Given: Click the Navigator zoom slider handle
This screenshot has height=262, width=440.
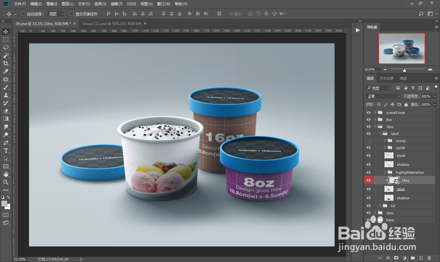Looking at the screenshot, I should (x=404, y=70).
